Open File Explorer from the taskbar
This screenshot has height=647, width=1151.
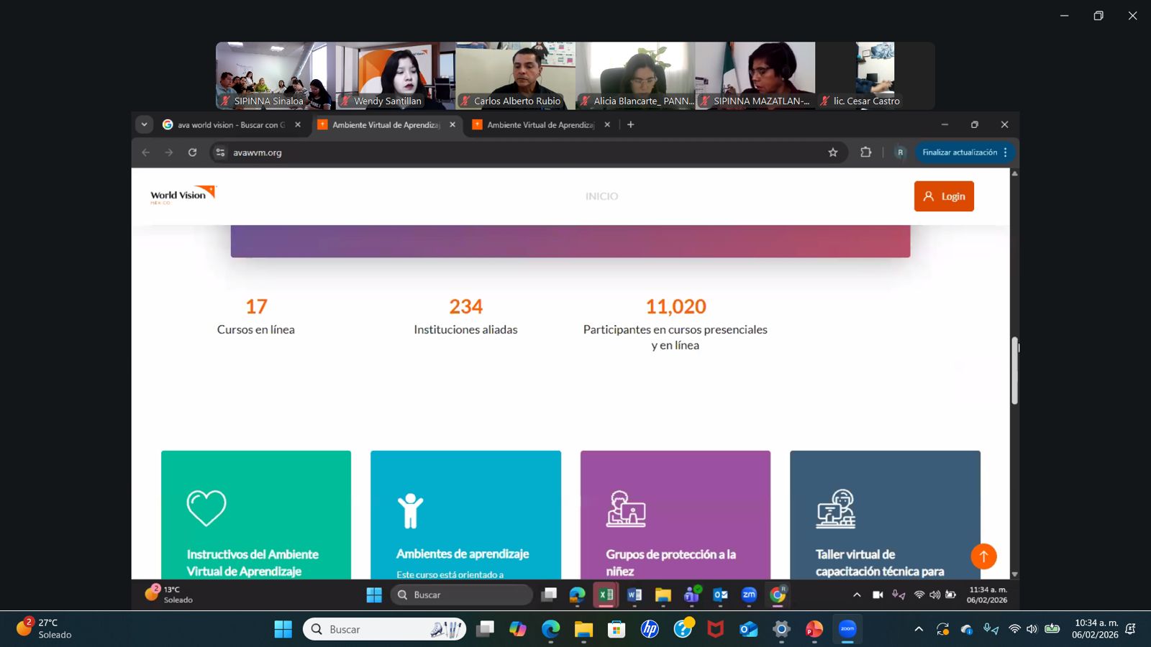583,629
